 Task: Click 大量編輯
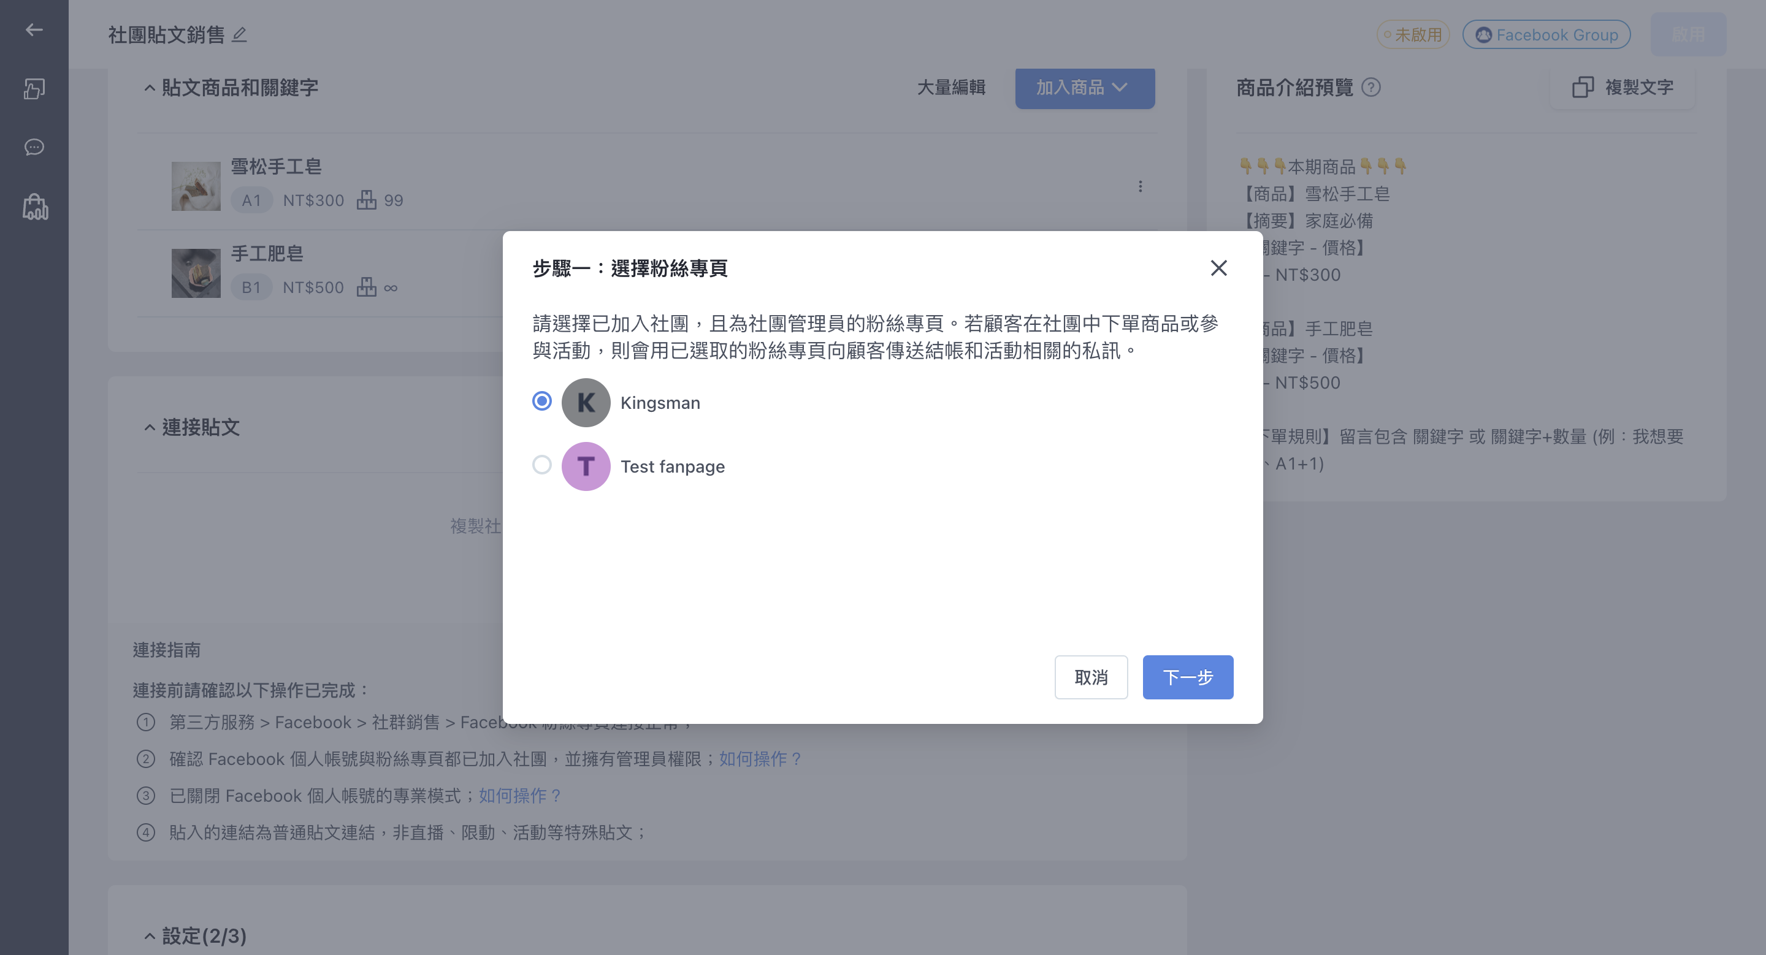point(951,88)
